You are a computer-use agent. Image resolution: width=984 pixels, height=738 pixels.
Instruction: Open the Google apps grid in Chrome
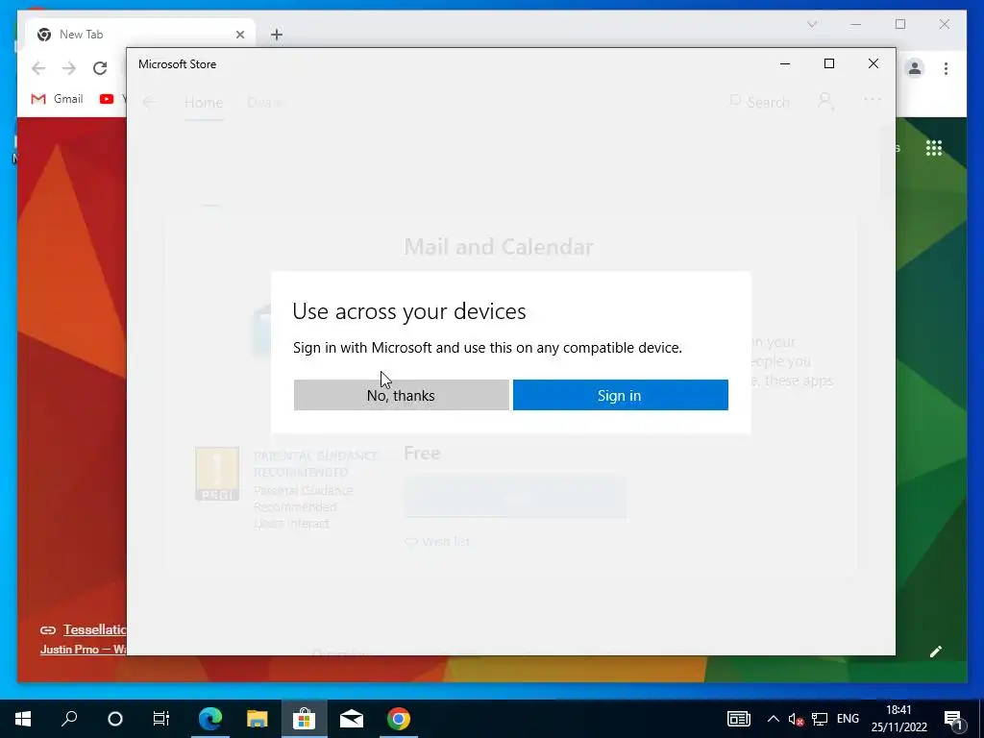(x=934, y=148)
